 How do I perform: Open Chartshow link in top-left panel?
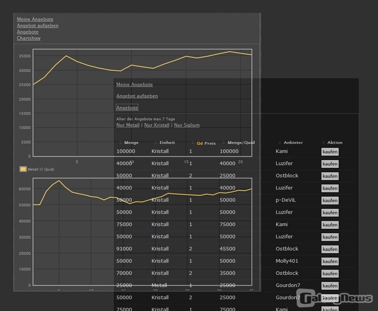pos(29,38)
